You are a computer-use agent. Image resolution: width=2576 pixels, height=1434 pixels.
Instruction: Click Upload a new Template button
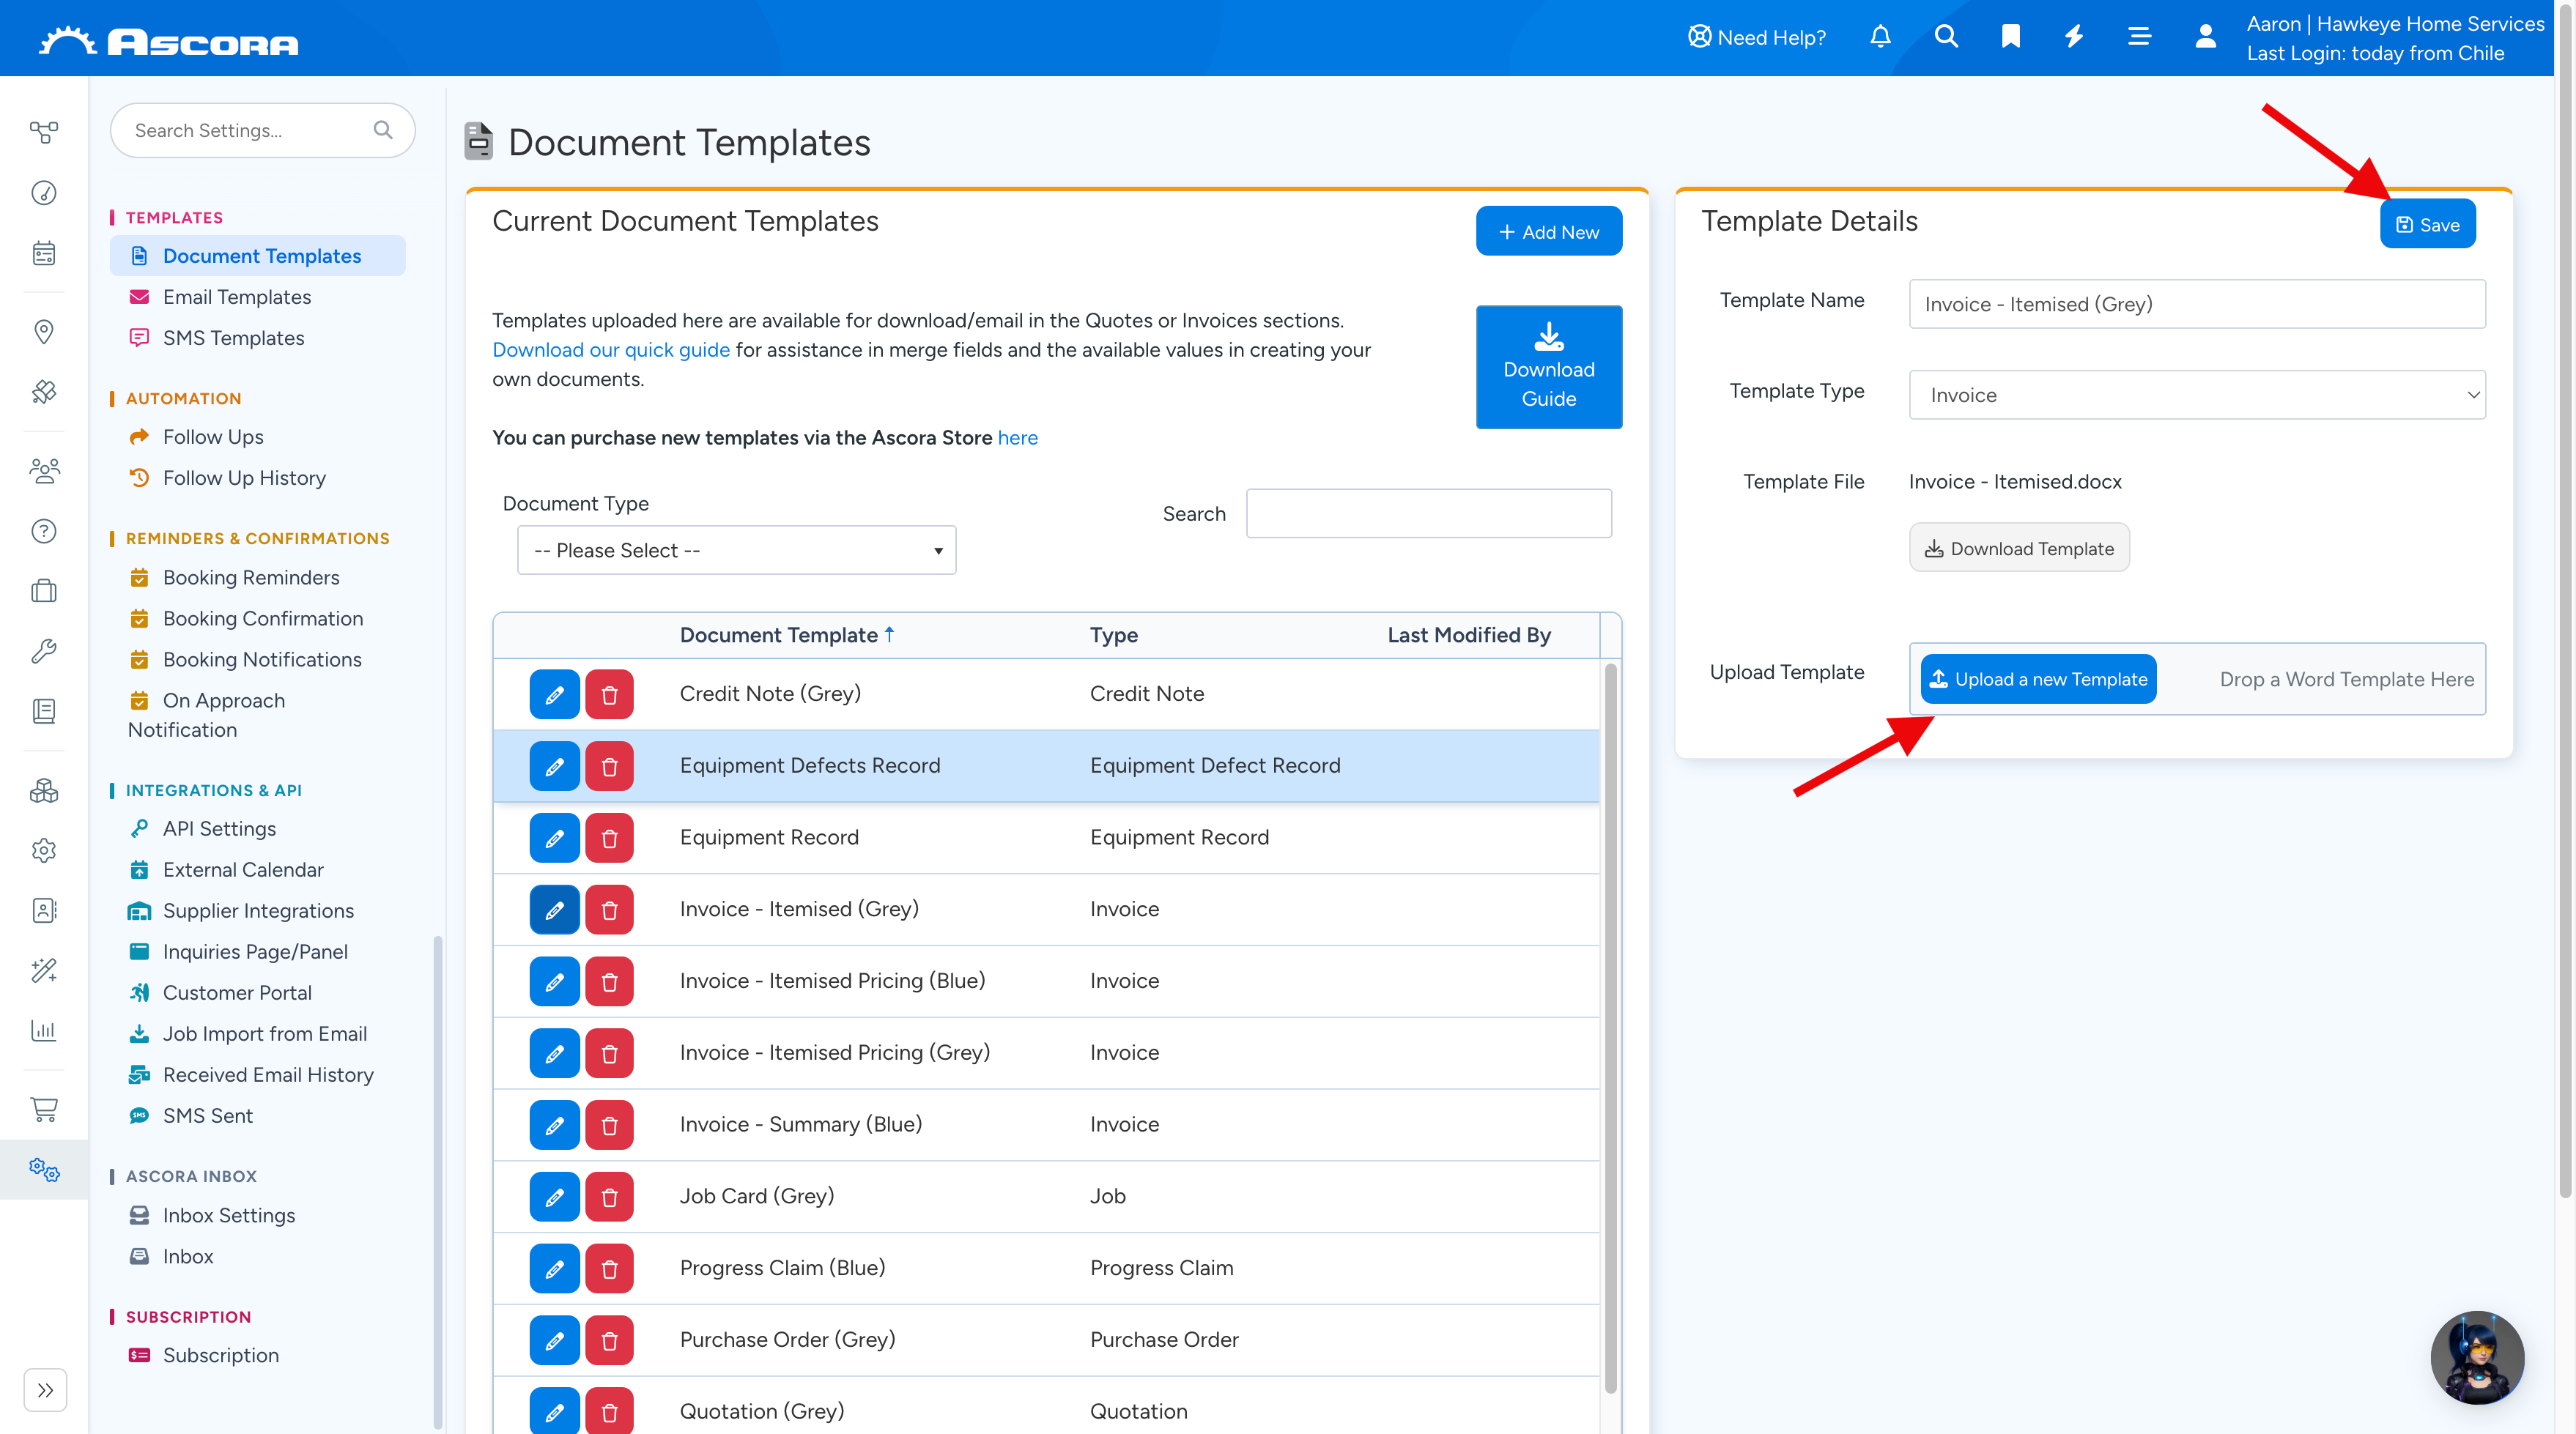2038,680
